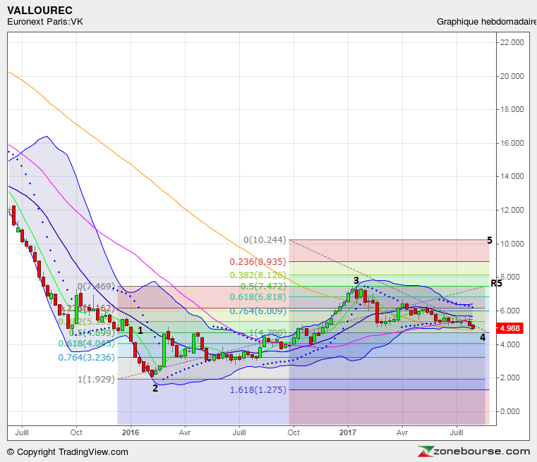This screenshot has height=462, width=537.
Task: Click Elliott wave label 2
Action: [155, 388]
